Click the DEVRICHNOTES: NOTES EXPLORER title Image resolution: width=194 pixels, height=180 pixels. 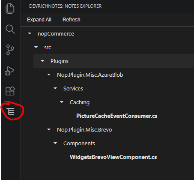66,6
